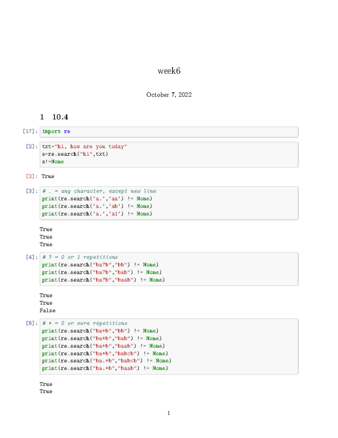This screenshot has height=438, width=338.
Task: Click the cell label [5]
Action: point(31,323)
